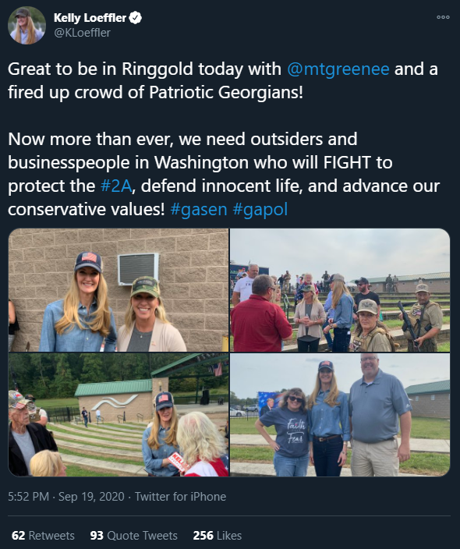View photo of crowd with armed men
This screenshot has width=460, height=549.
[x=340, y=290]
